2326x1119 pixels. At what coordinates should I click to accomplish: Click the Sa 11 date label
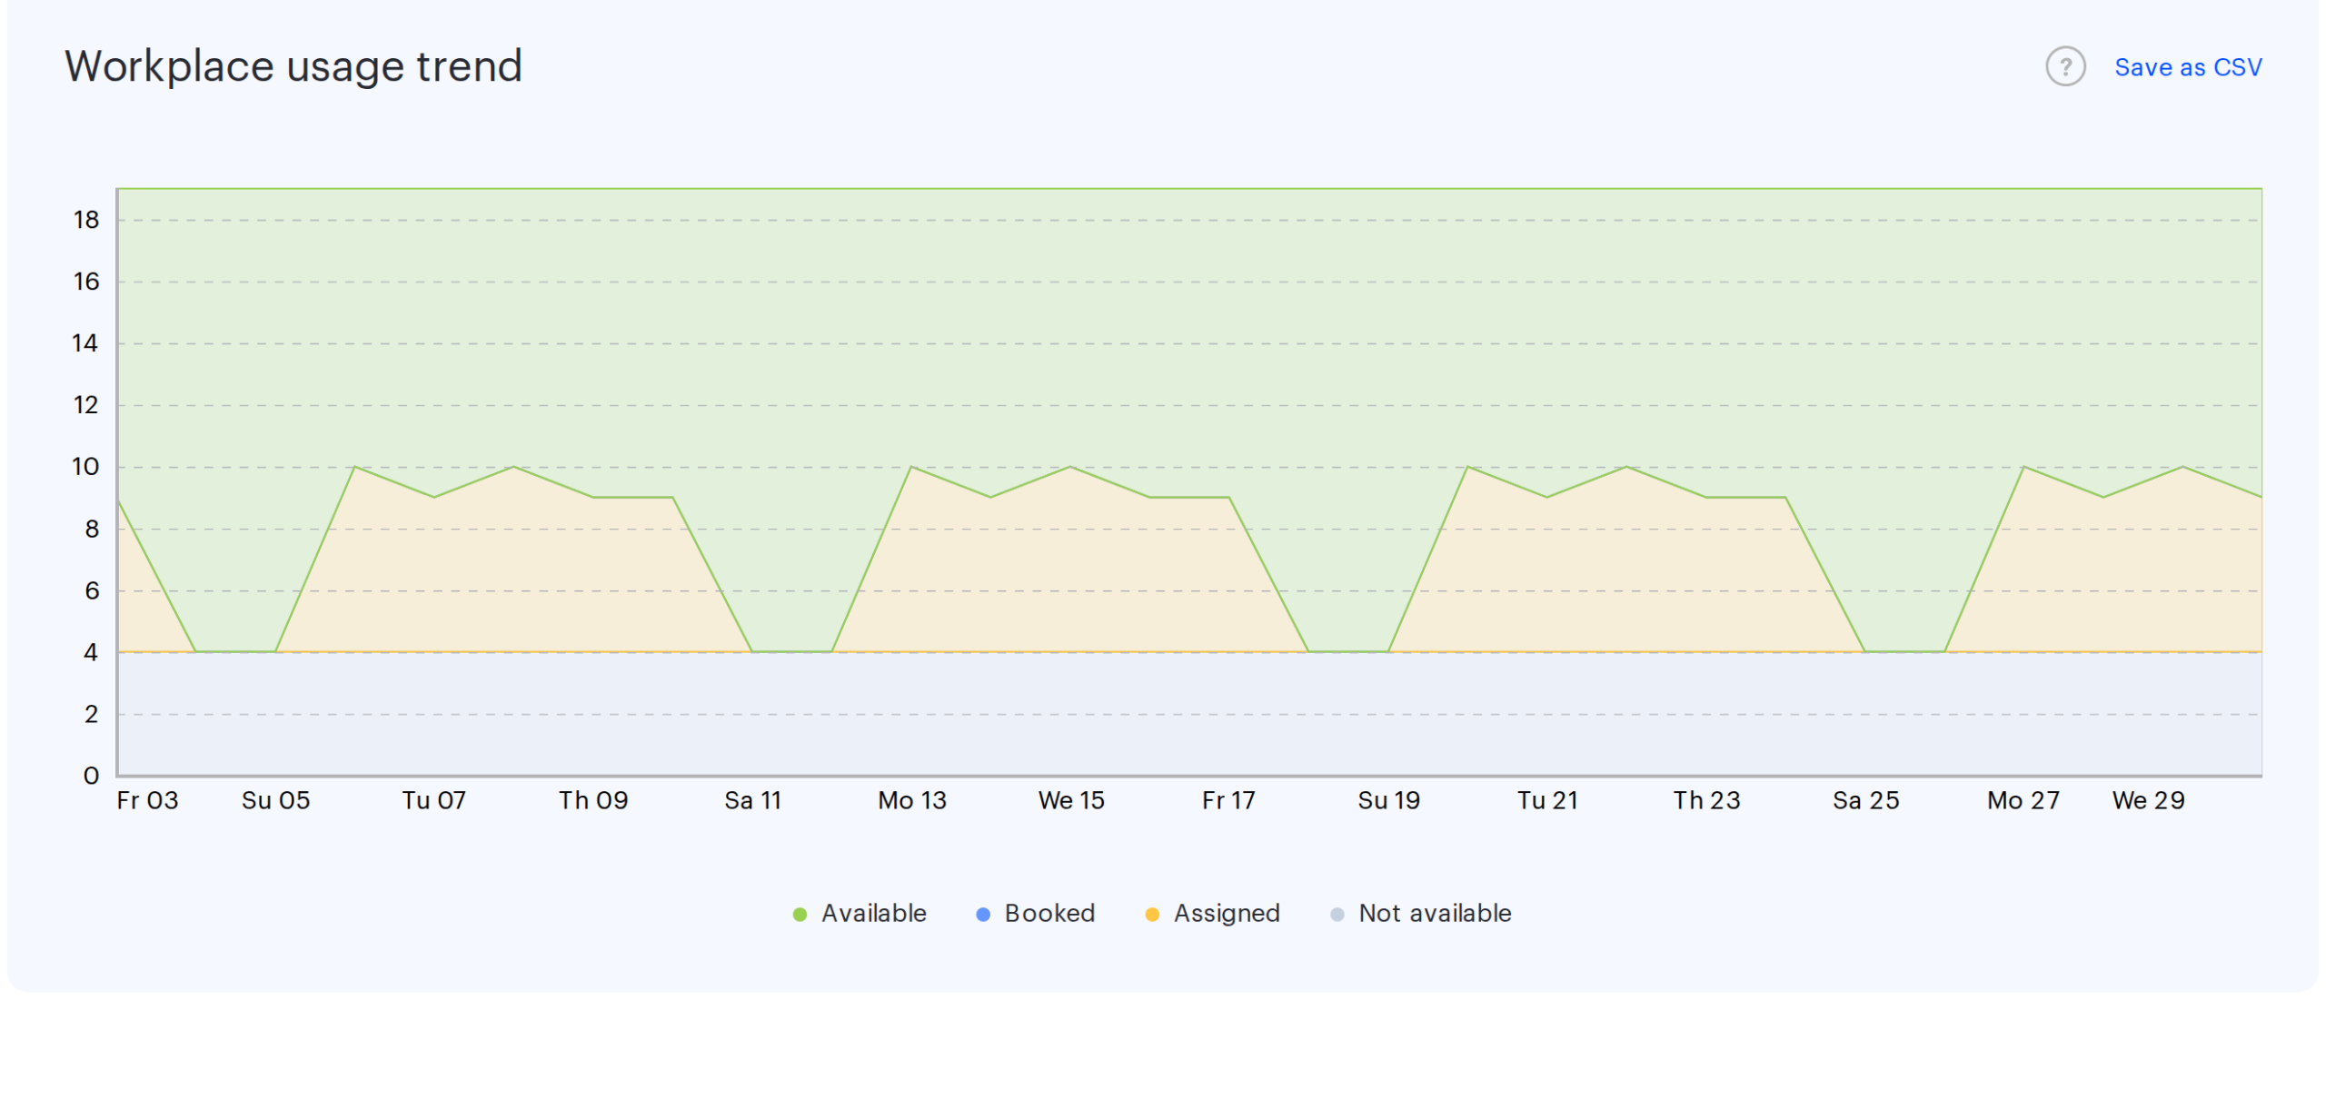tap(752, 800)
